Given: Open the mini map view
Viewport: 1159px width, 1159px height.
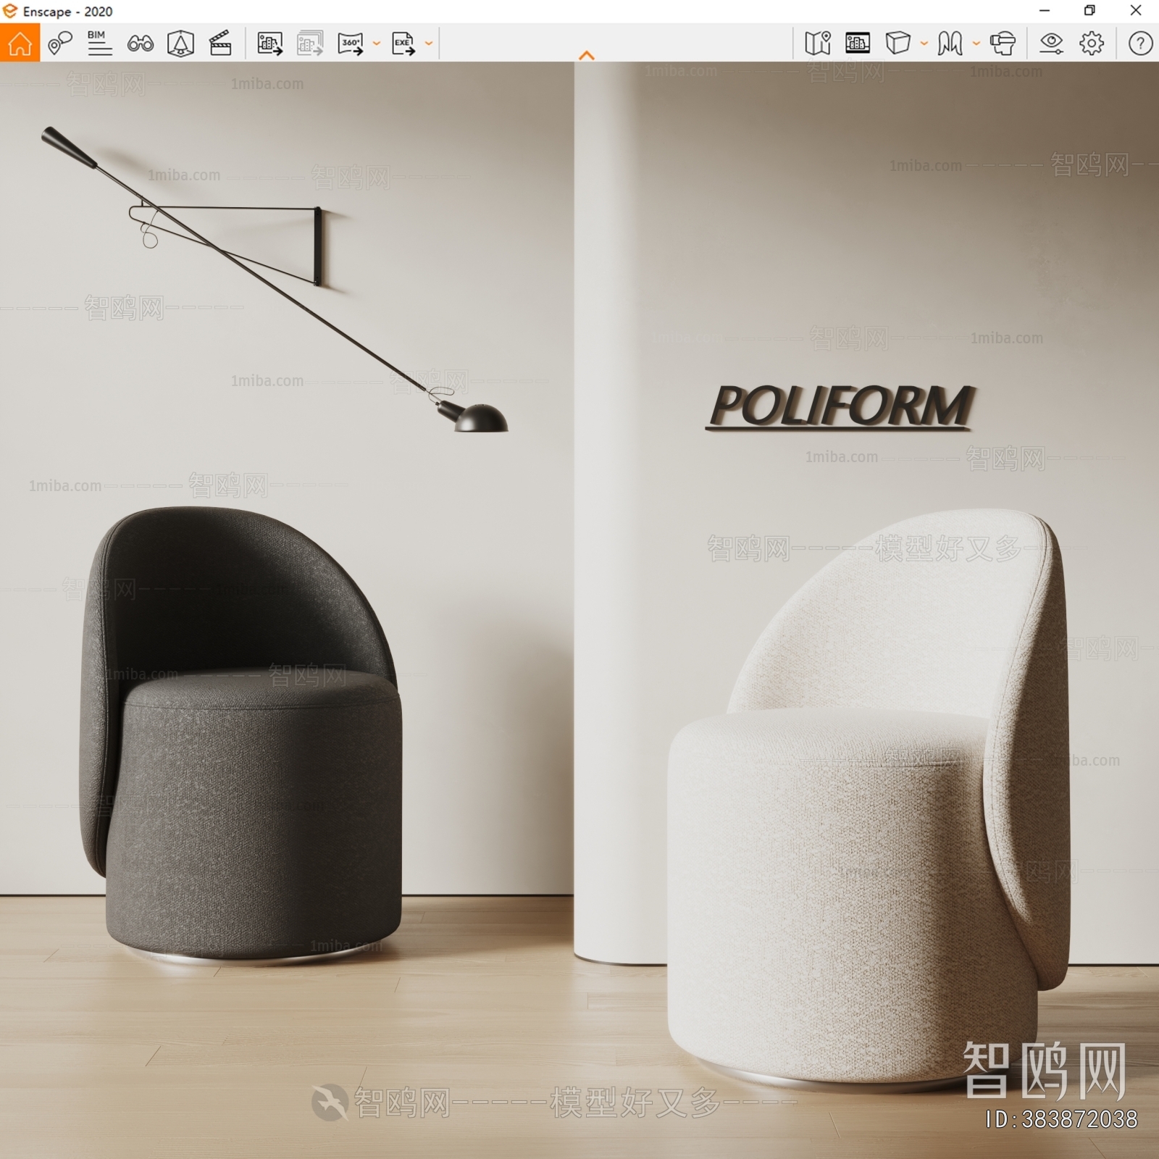Looking at the screenshot, I should coord(819,45).
